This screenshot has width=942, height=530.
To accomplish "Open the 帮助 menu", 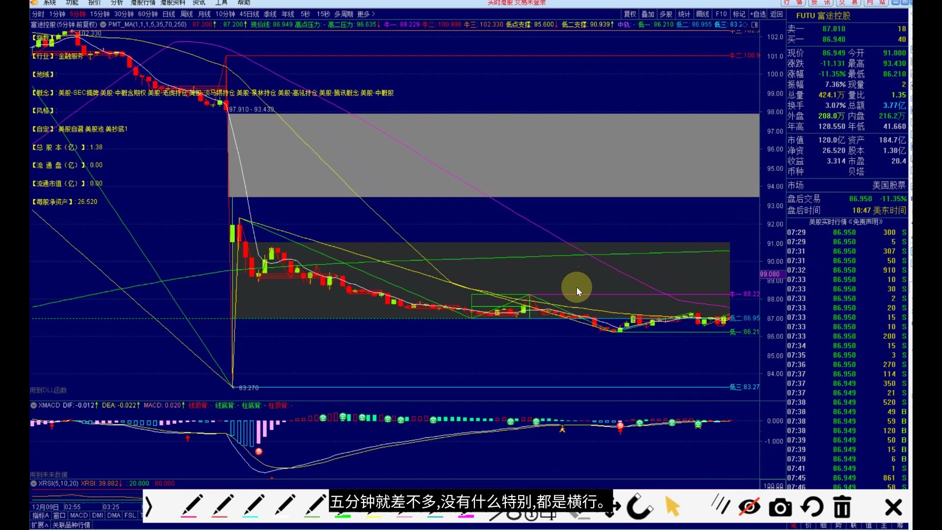I will pos(244,2).
